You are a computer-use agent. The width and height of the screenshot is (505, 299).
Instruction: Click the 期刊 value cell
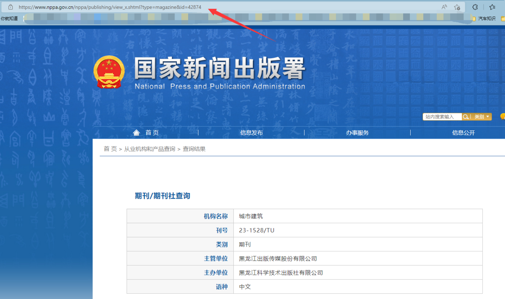coord(358,244)
